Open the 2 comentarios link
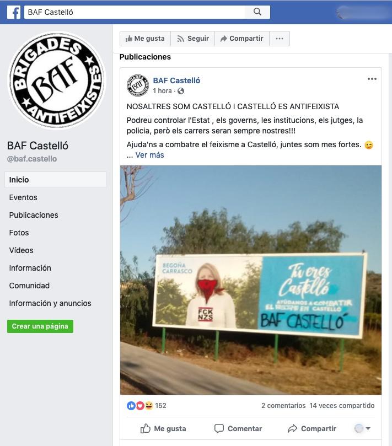The width and height of the screenshot is (392, 446). coord(283,406)
